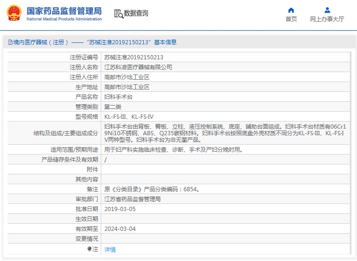Click the 适用范围 intended use text
The width and height of the screenshot is (357, 261).
tap(174, 150)
